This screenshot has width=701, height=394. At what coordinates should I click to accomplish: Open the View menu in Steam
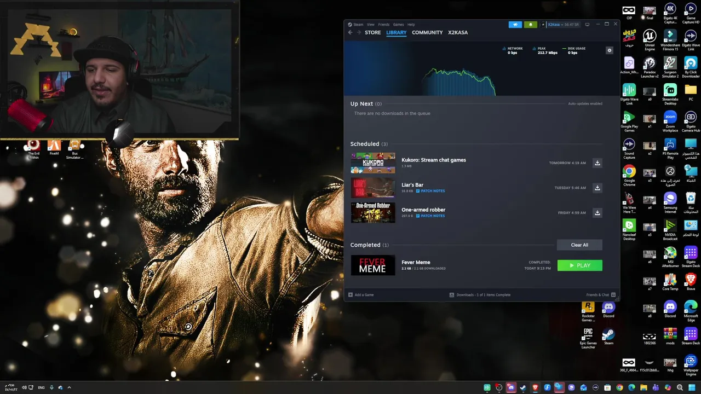coord(371,25)
